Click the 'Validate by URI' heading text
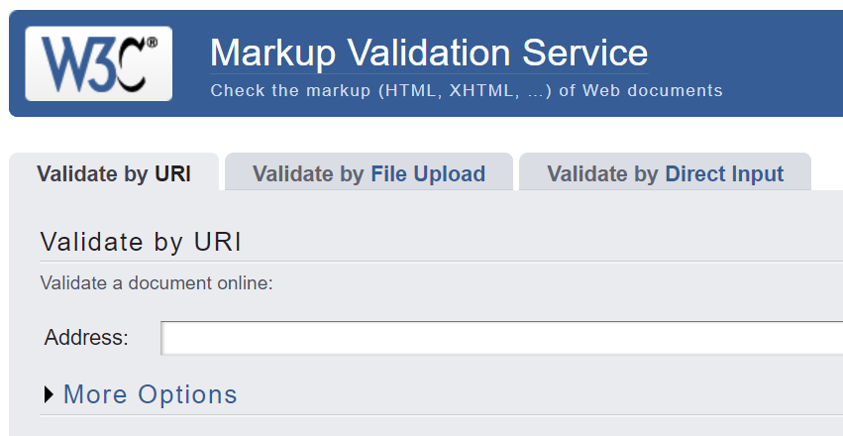The image size is (843, 436). (141, 242)
